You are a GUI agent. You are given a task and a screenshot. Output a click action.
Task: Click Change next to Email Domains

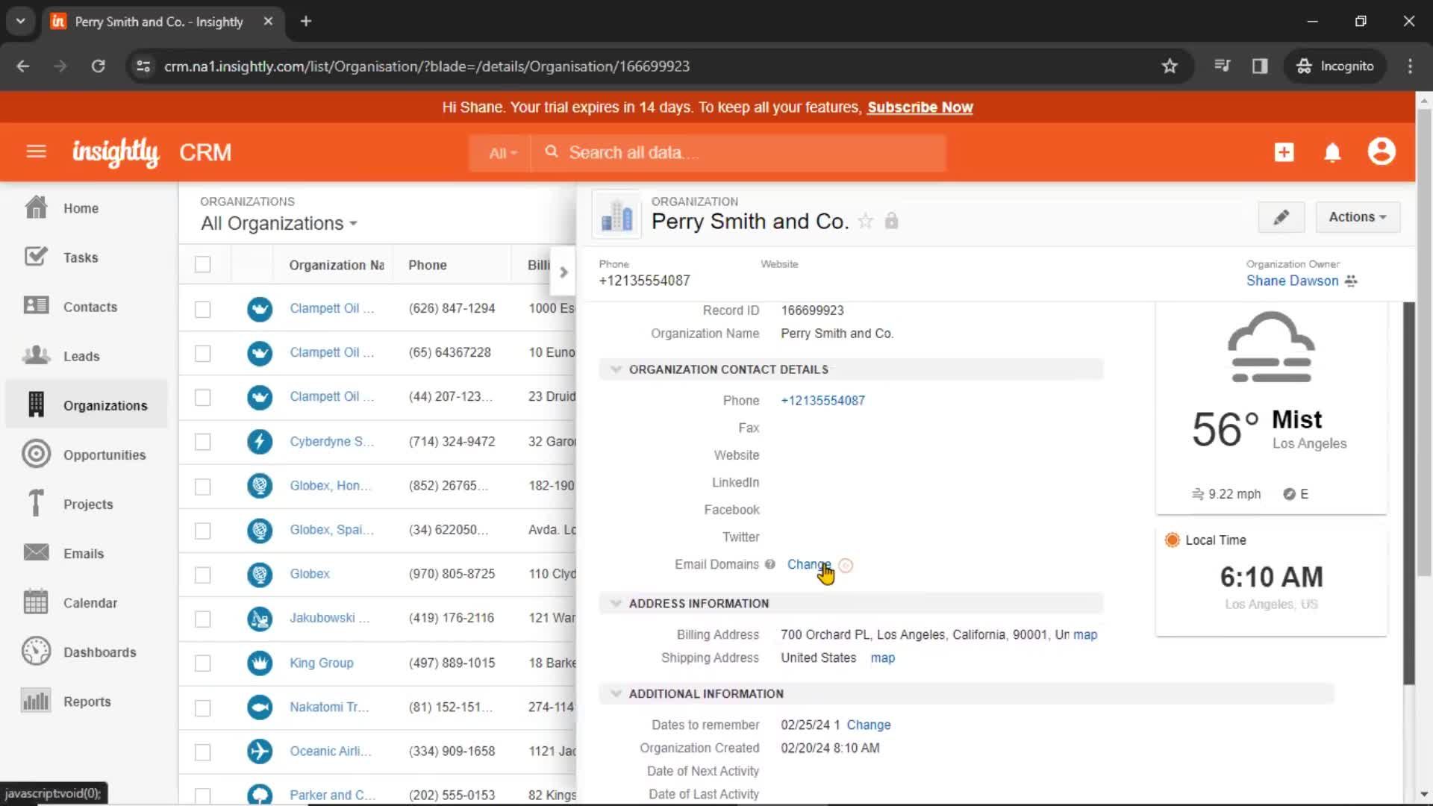tap(808, 564)
